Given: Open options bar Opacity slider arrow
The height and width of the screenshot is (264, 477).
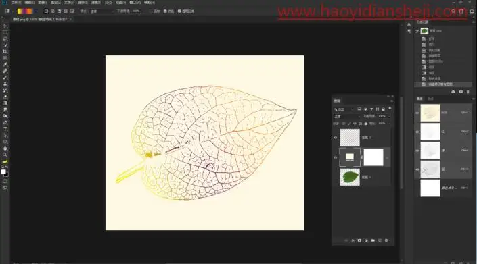Looking at the screenshot, I should pos(143,11).
